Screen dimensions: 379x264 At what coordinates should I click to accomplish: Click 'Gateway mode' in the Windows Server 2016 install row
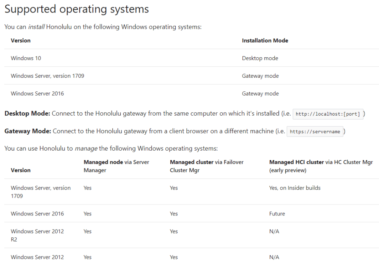(260, 94)
